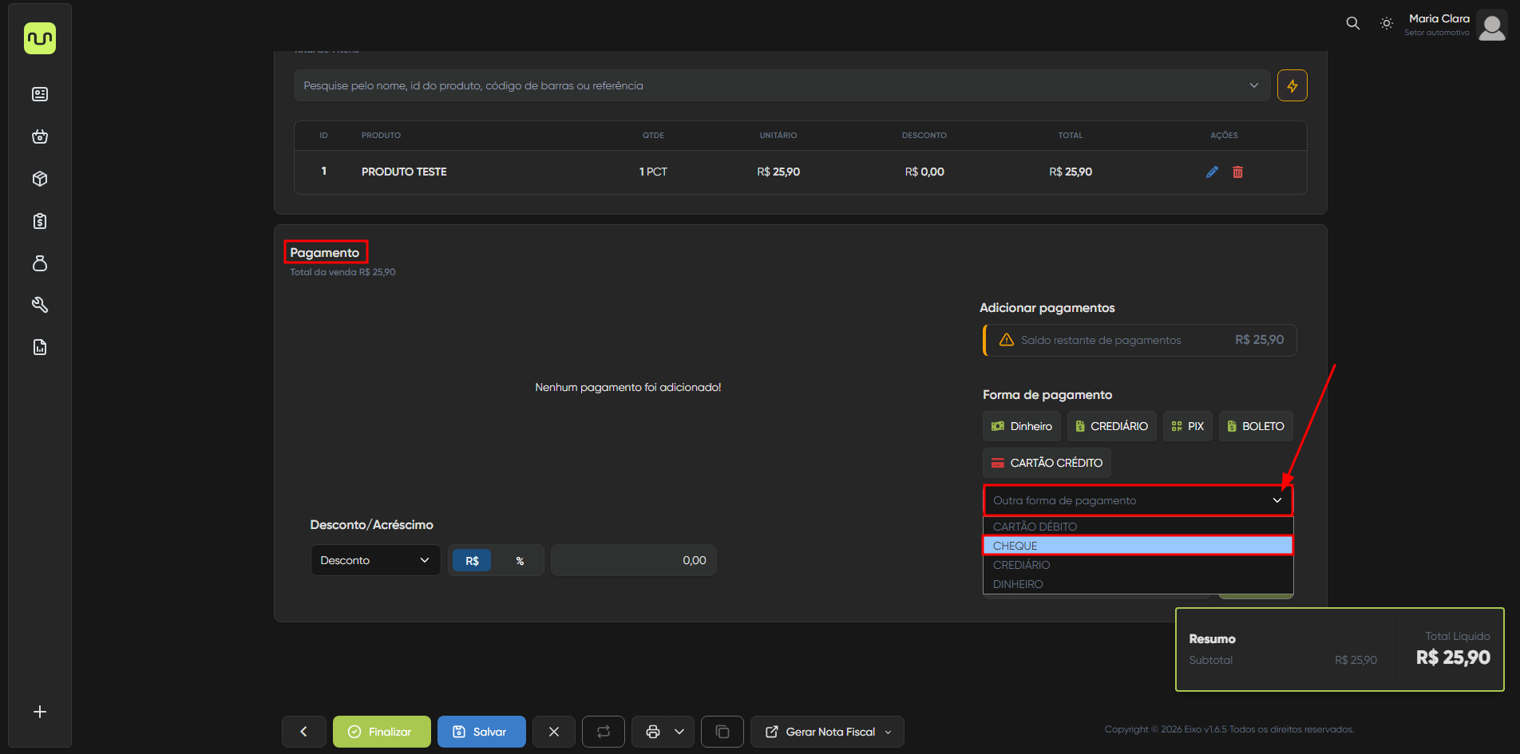Expand Gerar Nota Fiscal dropdown
The image size is (1520, 754).
click(x=827, y=732)
